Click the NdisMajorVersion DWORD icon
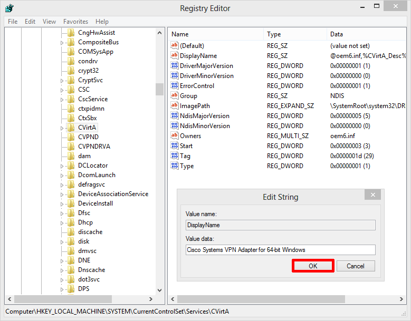This screenshot has height=321, width=411. (174, 116)
